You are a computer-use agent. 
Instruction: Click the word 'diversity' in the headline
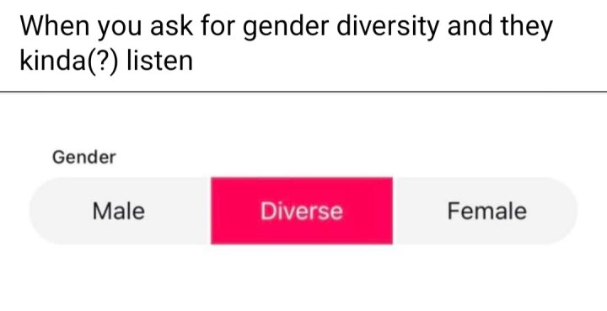click(388, 26)
